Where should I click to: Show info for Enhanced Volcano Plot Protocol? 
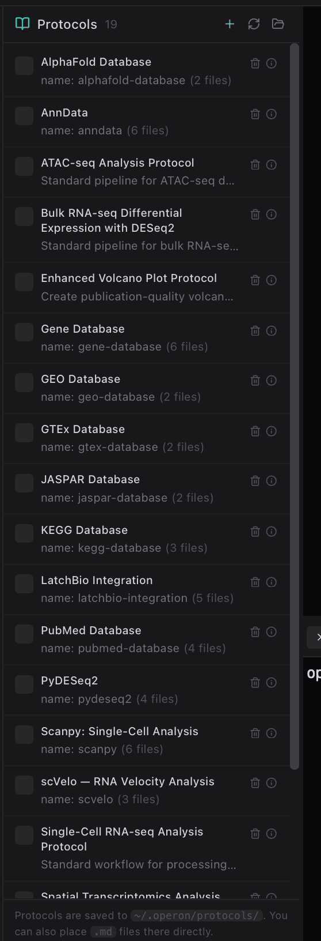pyautogui.click(x=272, y=280)
